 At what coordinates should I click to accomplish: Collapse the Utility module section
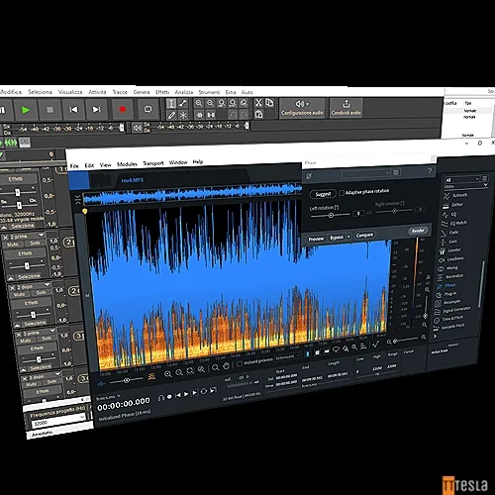[485, 185]
